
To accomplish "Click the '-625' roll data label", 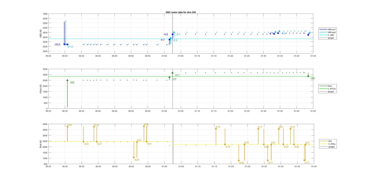I will click(137, 160).
